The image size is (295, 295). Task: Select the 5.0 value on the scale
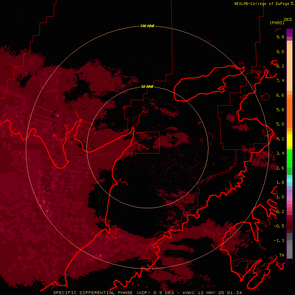point(280,124)
